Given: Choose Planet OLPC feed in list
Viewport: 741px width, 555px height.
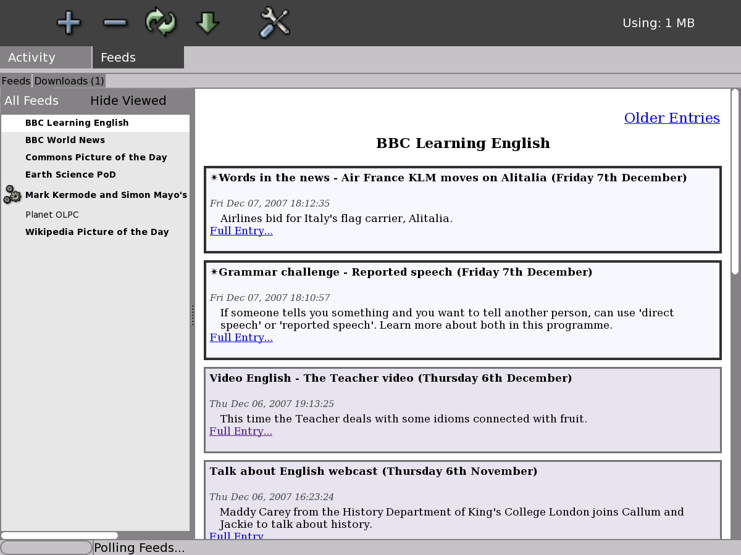Looking at the screenshot, I should coord(52,215).
